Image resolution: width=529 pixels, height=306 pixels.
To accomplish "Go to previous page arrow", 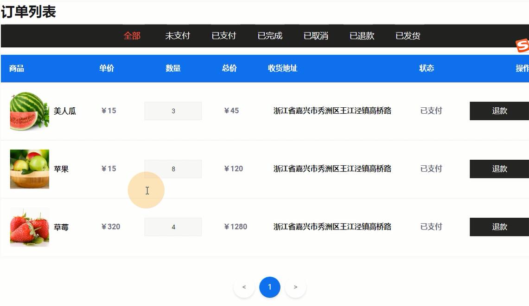I will click(x=244, y=287).
